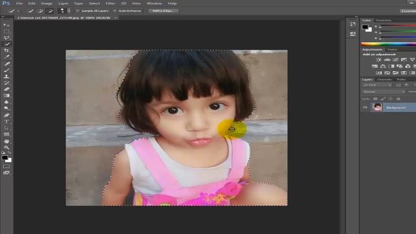Select the Spot Healing Brush tool

pos(6,64)
